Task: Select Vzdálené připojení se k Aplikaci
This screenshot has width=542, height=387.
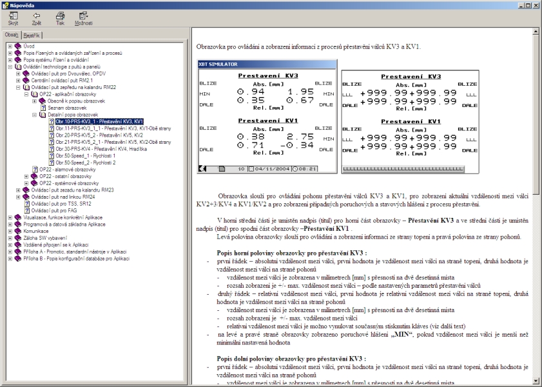Action: point(55,245)
